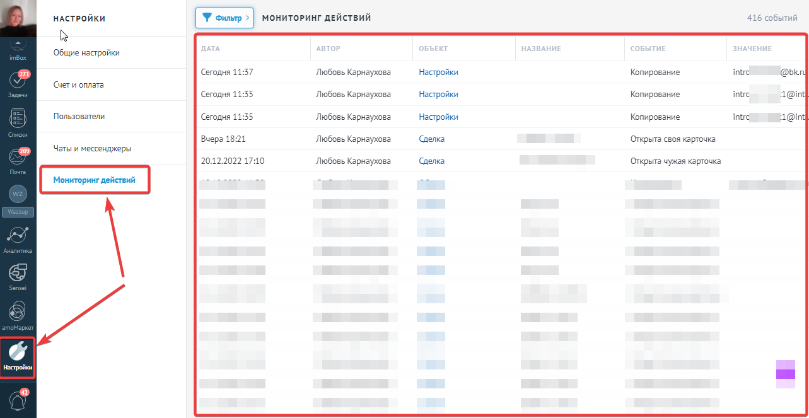Open the Фильтр panel

(x=224, y=18)
